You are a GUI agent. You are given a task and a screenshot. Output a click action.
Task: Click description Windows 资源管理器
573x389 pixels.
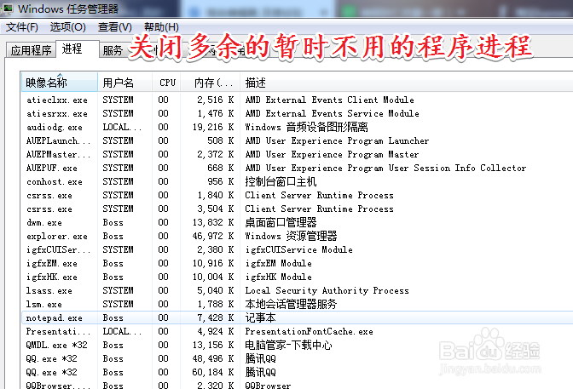291,236
